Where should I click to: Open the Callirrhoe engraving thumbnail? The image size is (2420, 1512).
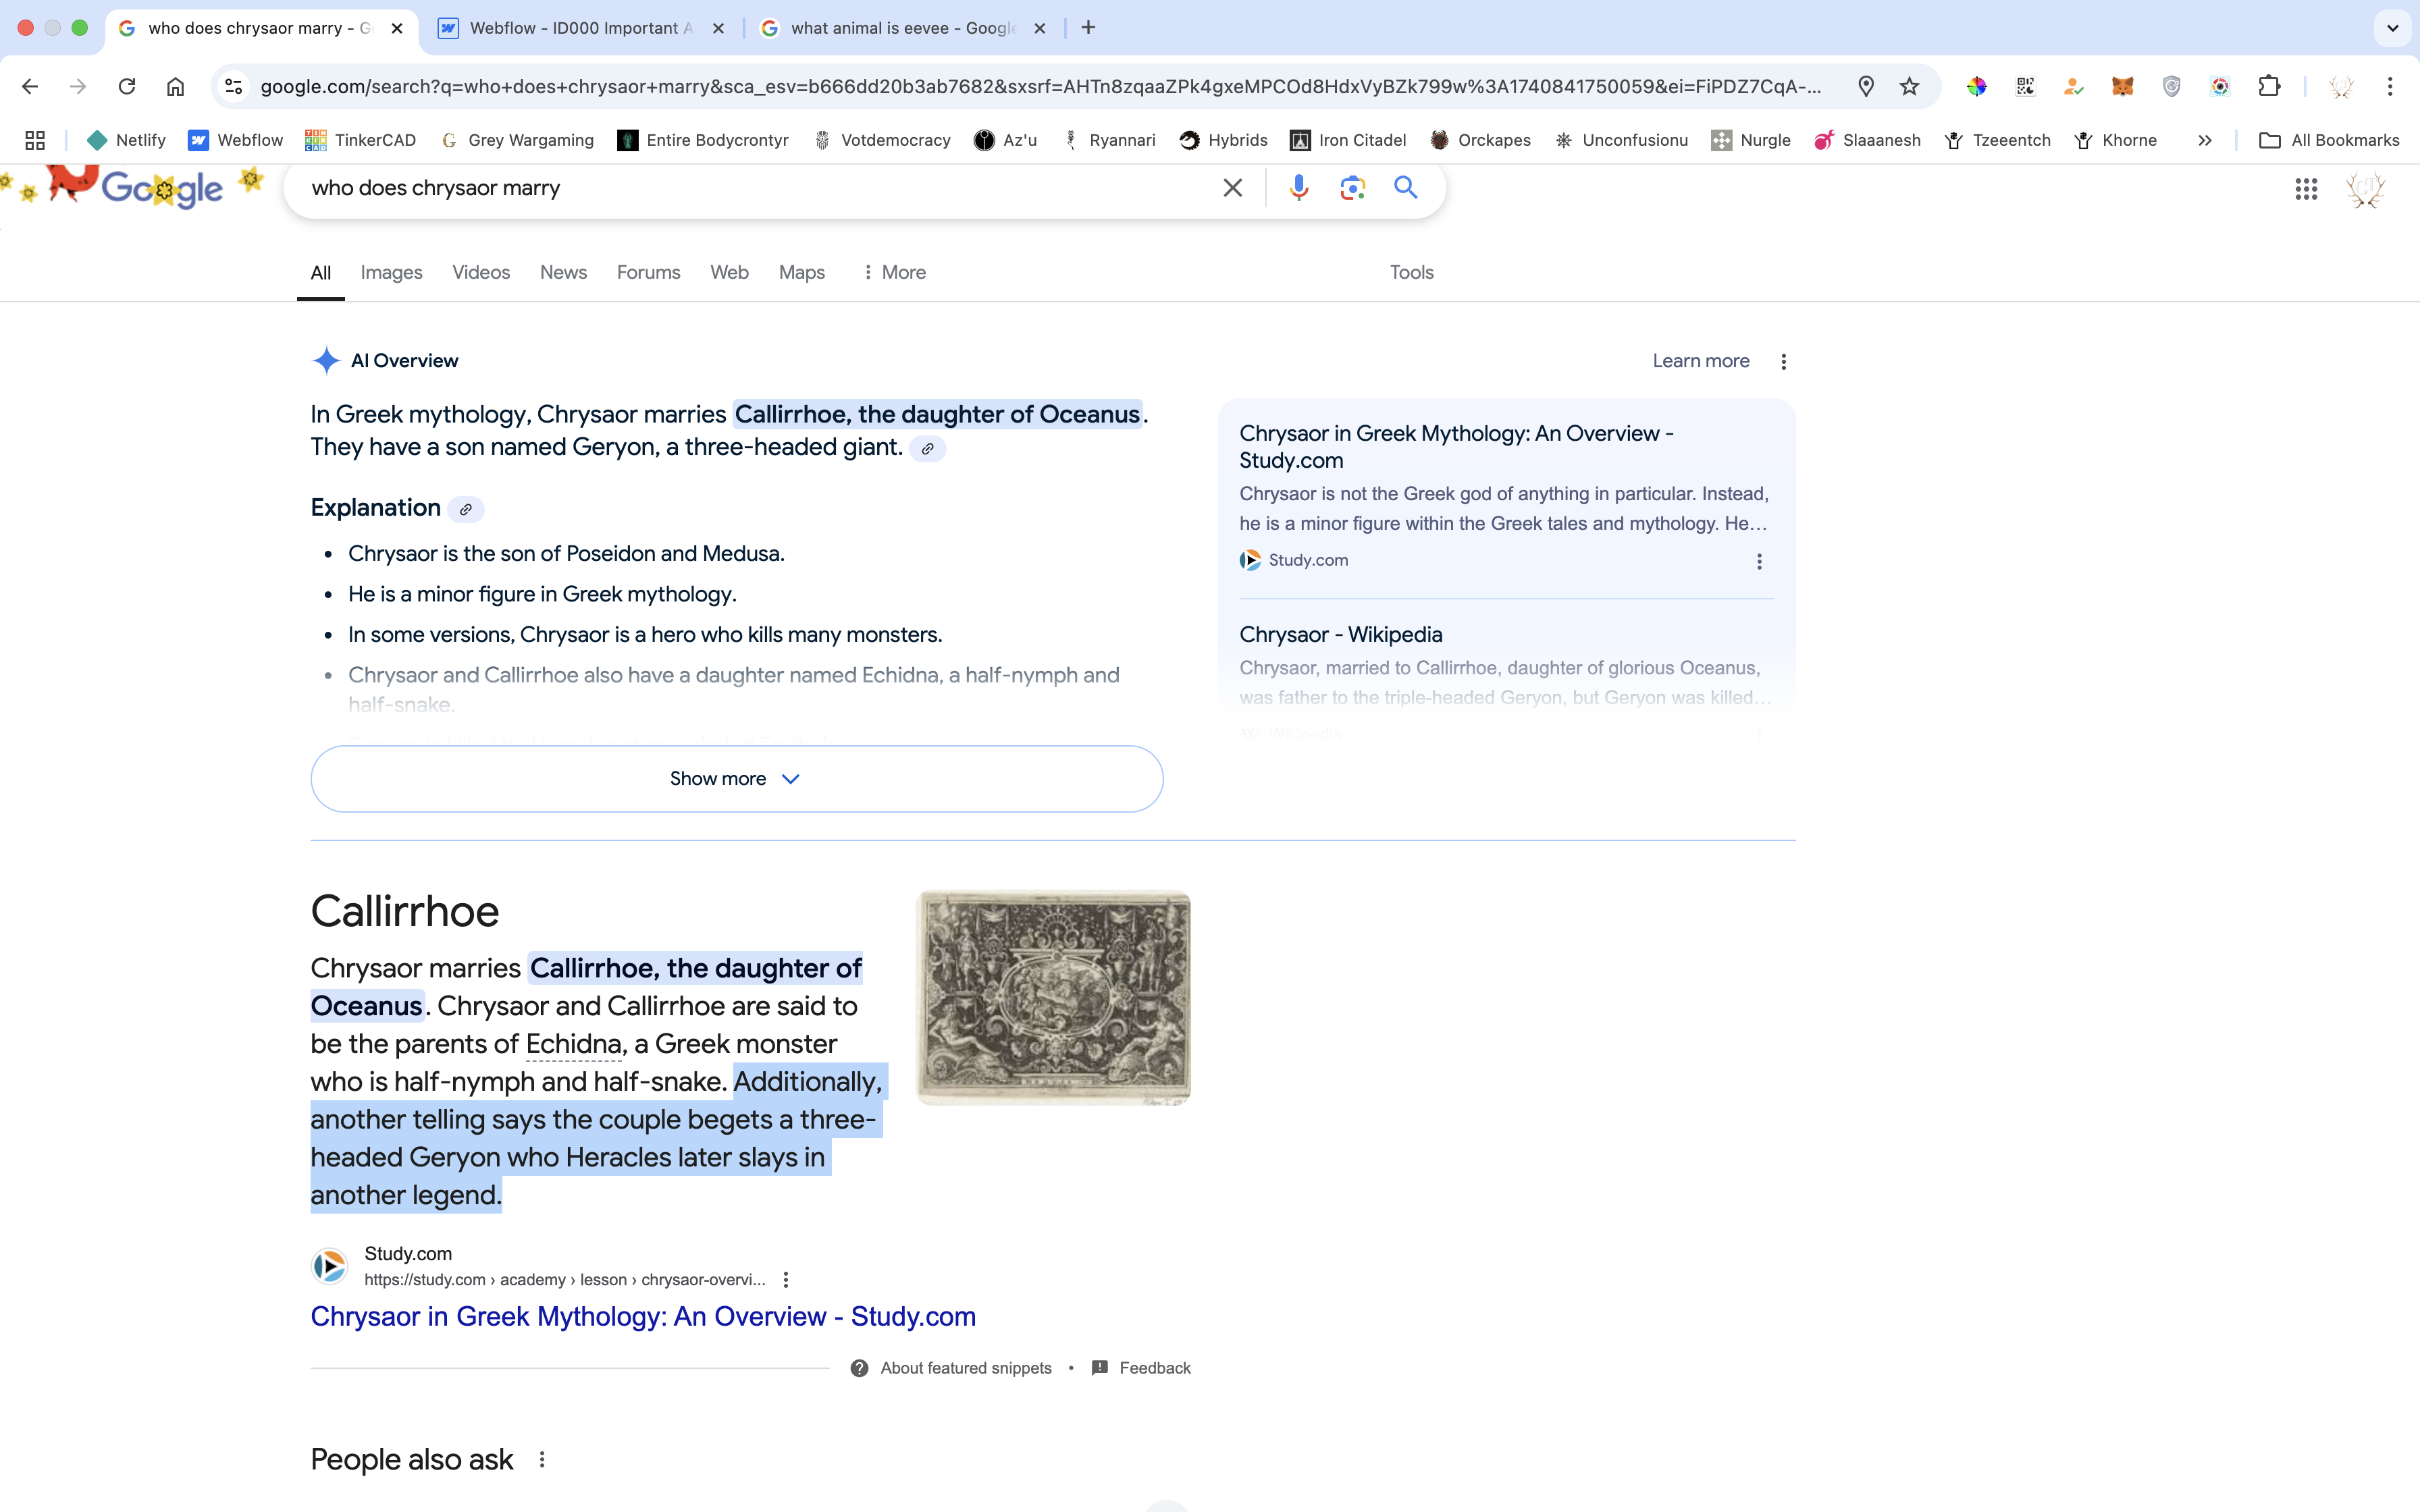pyautogui.click(x=1053, y=997)
